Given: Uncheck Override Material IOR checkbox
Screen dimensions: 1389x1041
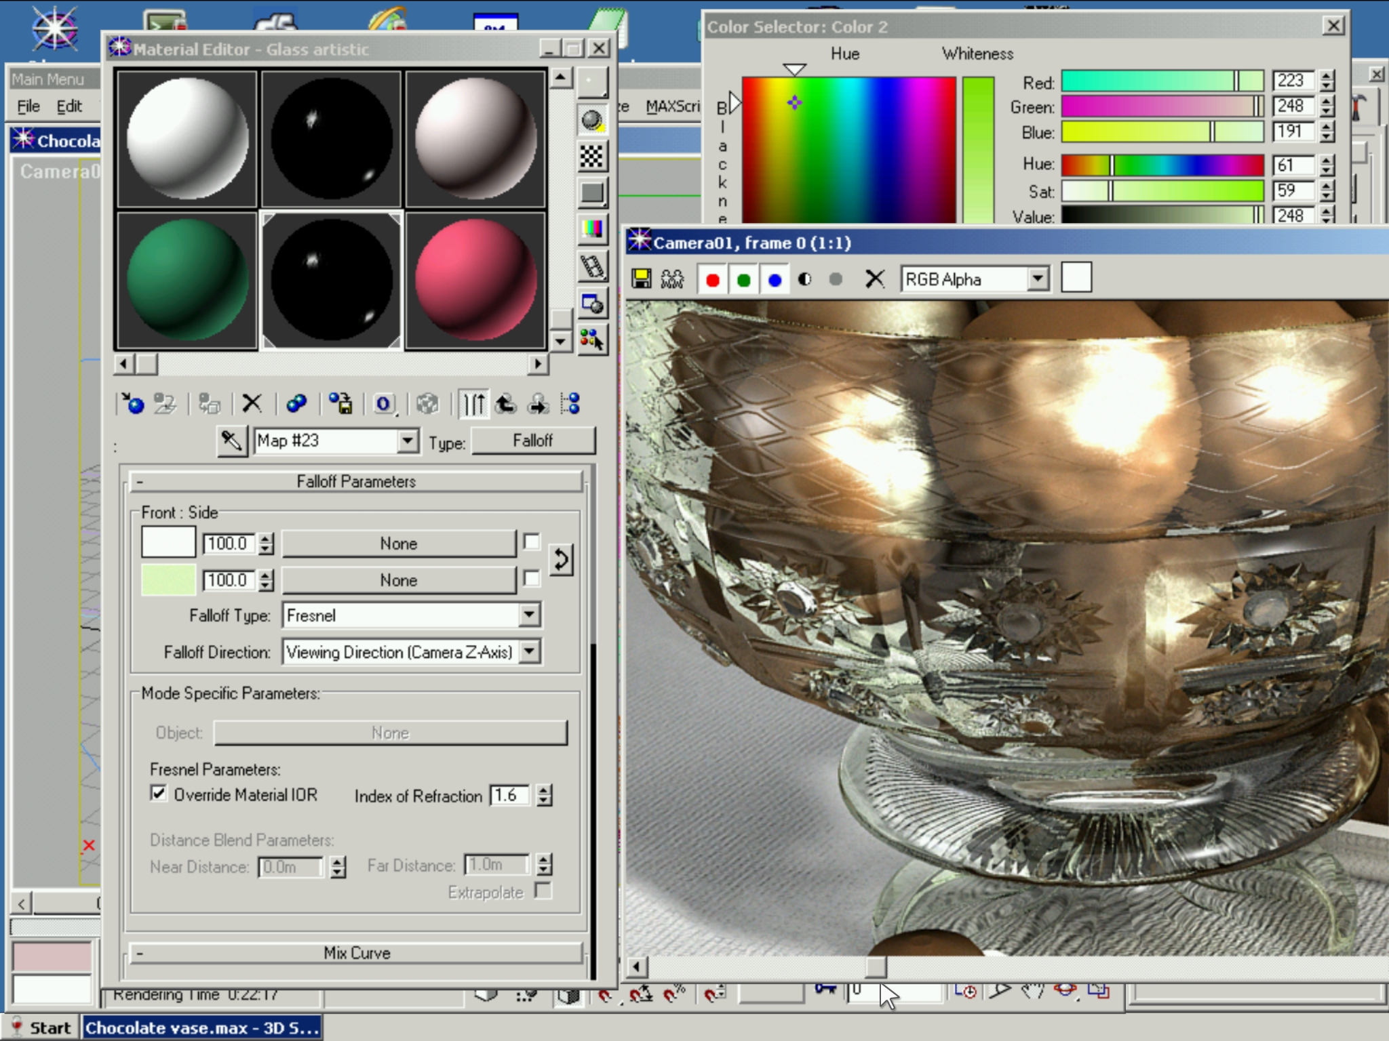Looking at the screenshot, I should pos(159,794).
